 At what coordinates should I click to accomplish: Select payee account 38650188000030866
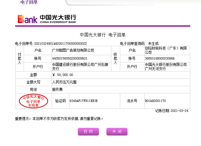click(x=160, y=58)
